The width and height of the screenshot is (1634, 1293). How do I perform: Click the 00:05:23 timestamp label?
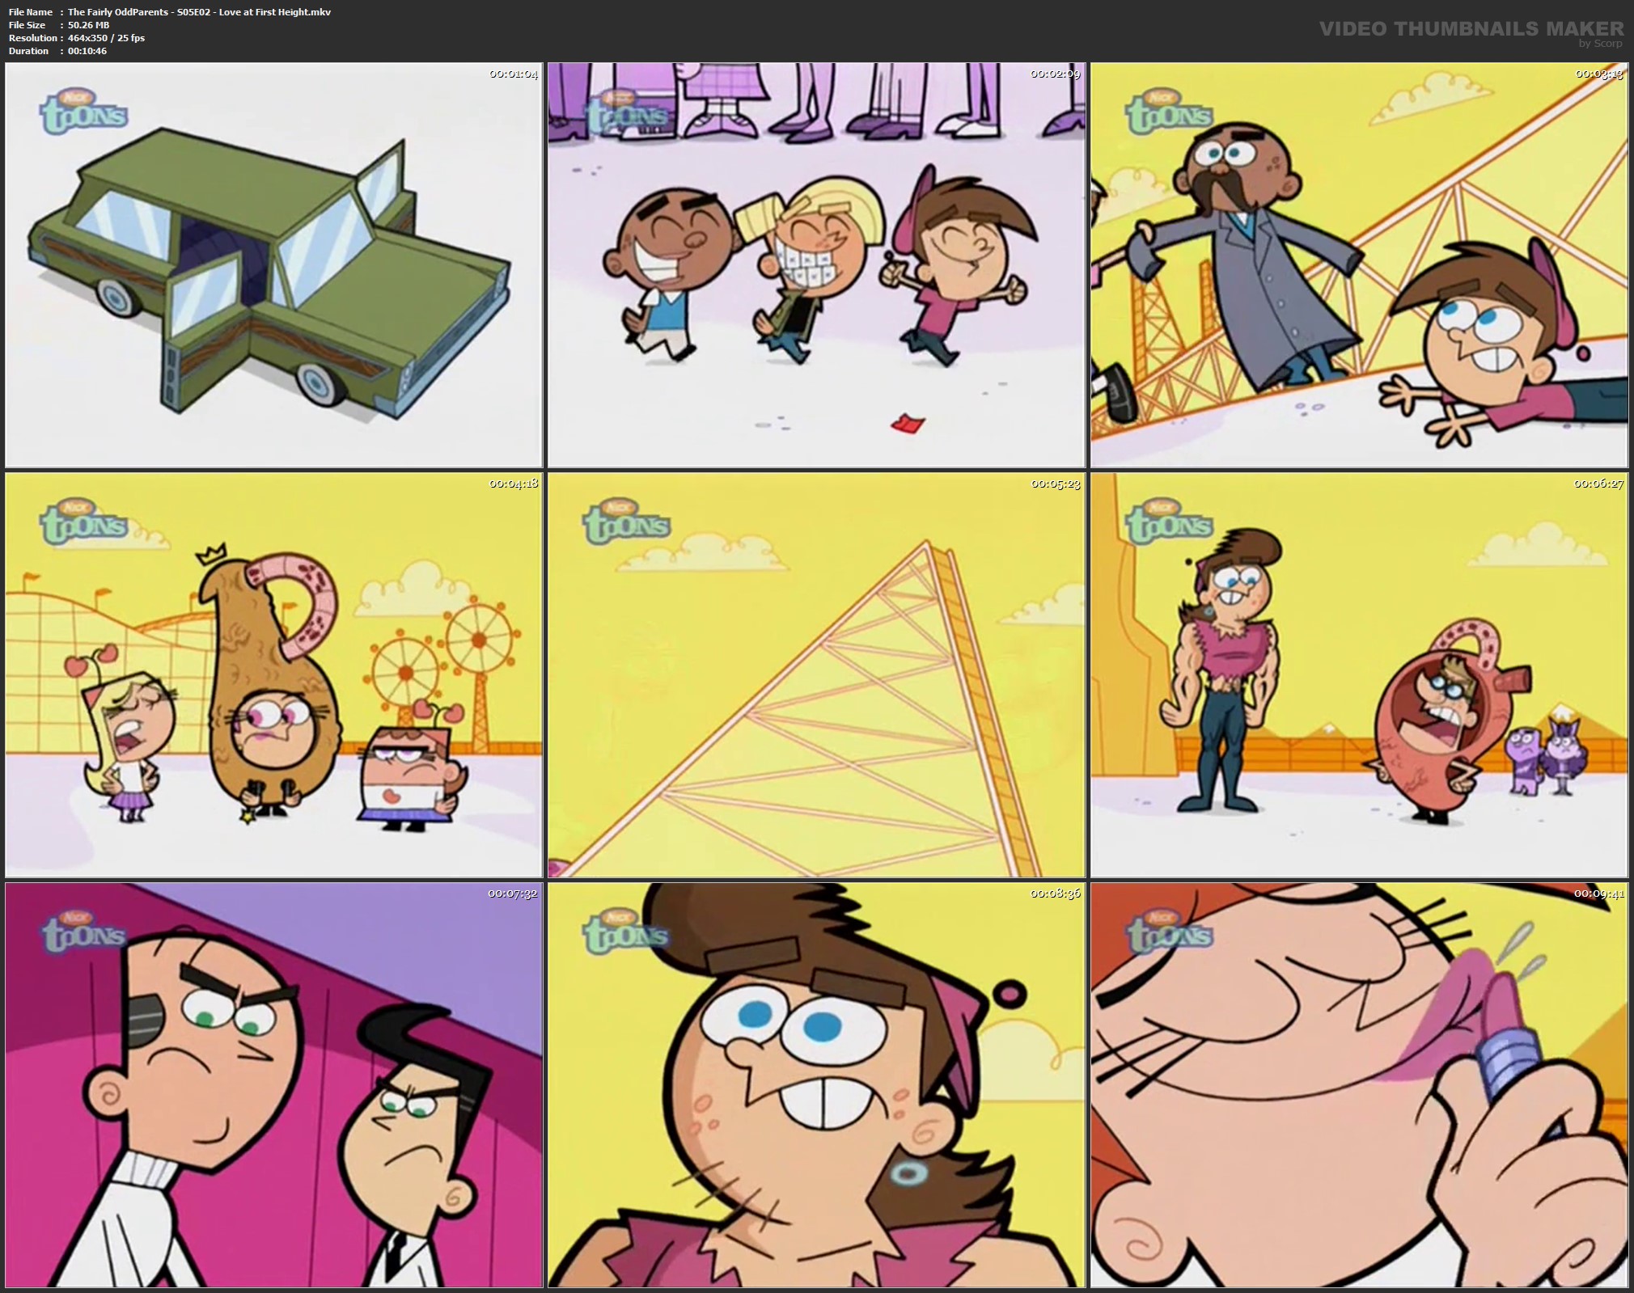tap(1056, 484)
